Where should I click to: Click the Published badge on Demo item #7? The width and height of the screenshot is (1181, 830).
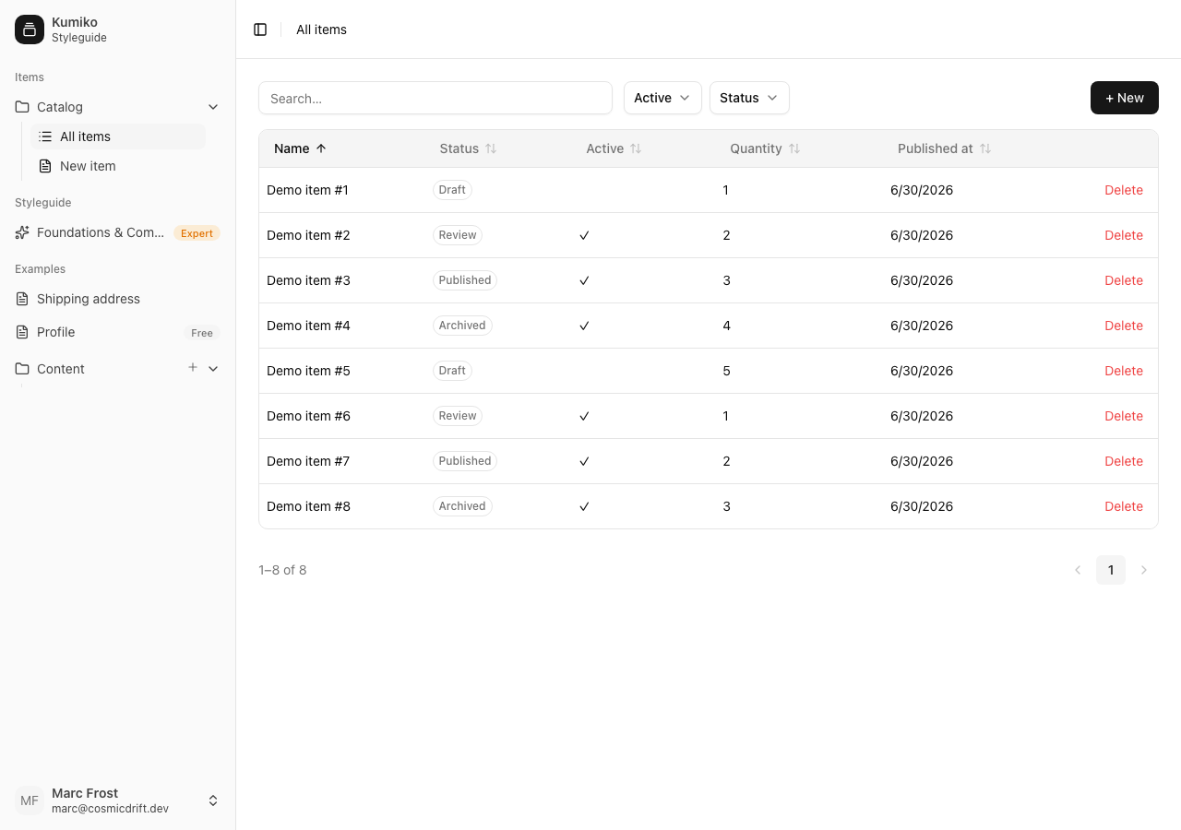[465, 461]
